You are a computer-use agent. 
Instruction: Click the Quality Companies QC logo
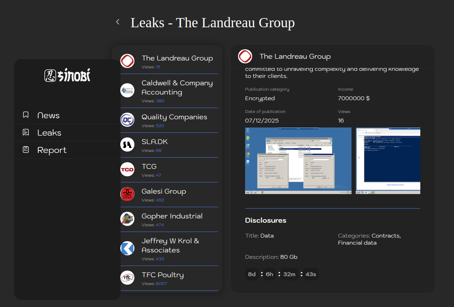(x=127, y=120)
